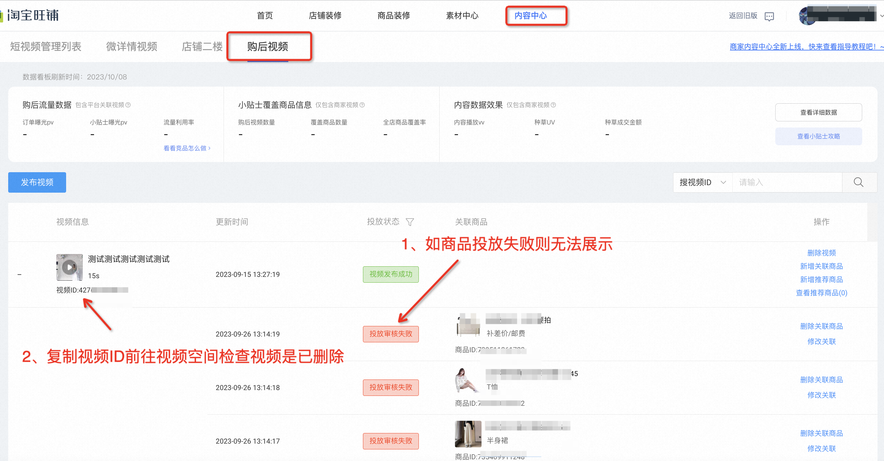Click the video ID search input field
This screenshot has width=884, height=461.
[x=787, y=182]
